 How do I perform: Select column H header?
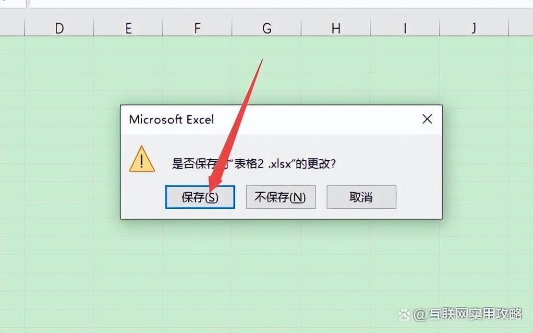click(x=336, y=28)
